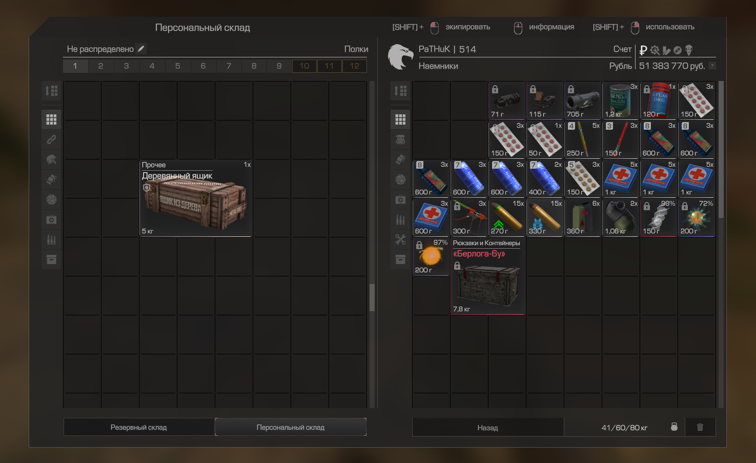756x463 pixels.
Task: Filter inventory by box category
Action: pos(400,259)
